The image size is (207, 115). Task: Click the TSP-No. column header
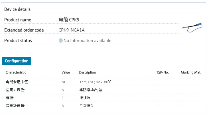(163, 72)
